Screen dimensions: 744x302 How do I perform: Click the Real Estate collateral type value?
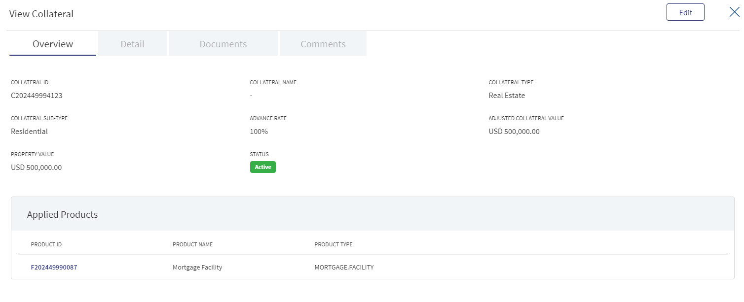click(x=507, y=96)
